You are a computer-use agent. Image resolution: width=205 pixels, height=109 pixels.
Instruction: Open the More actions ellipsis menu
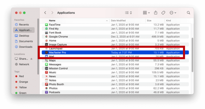coord(173,13)
